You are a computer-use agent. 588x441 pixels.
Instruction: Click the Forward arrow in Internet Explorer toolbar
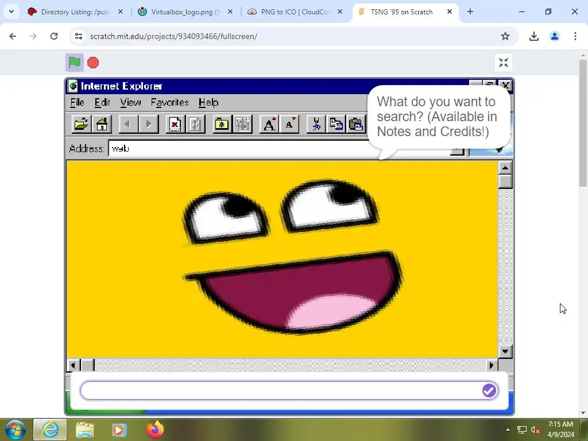(149, 124)
